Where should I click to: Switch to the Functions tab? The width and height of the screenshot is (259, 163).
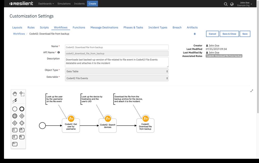pyautogui.click(x=79, y=28)
